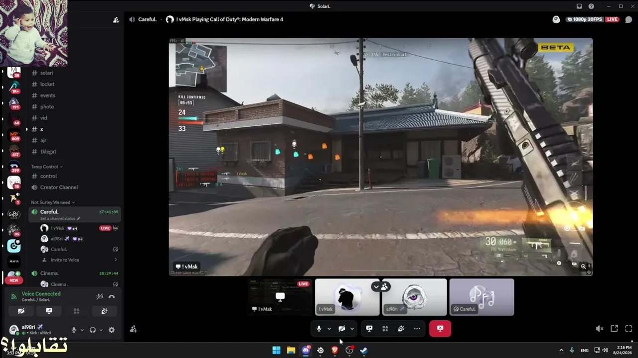
Task: Open output device options in user panel
Action: tap(101, 330)
